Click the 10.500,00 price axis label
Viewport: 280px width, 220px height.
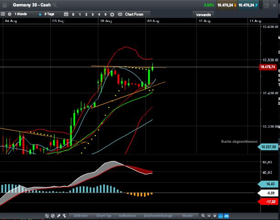point(270,60)
